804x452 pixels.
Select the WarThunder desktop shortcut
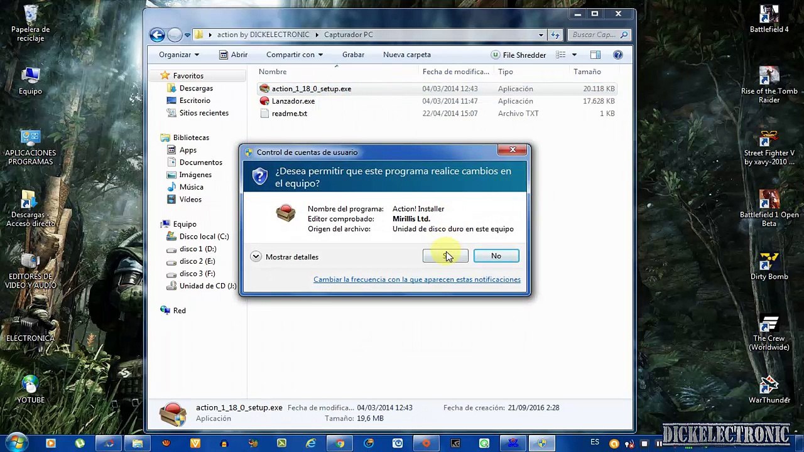click(x=769, y=389)
